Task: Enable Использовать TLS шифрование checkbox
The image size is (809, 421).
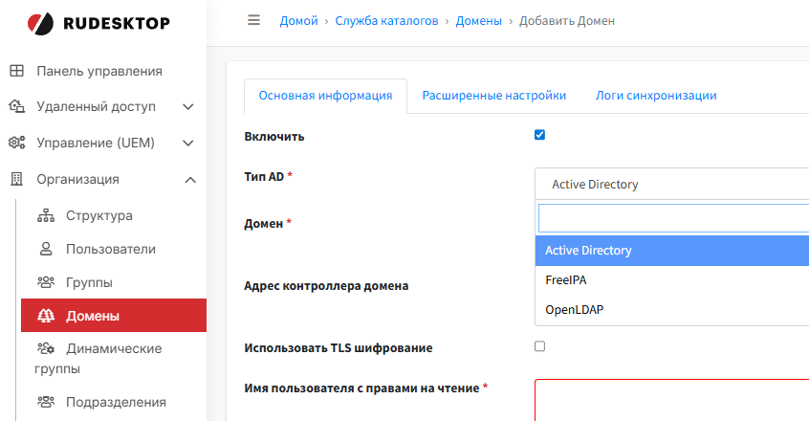Action: tap(539, 346)
